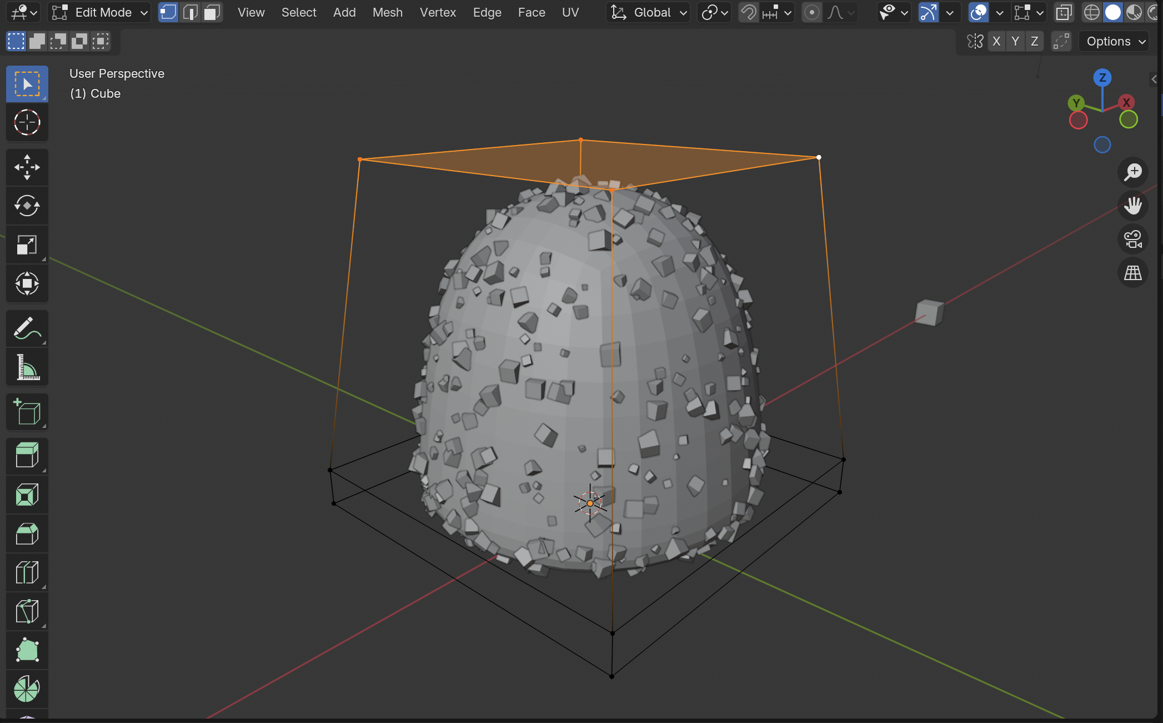The image size is (1163, 723).
Task: Choose the Loop Cut tool
Action: [x=27, y=573]
